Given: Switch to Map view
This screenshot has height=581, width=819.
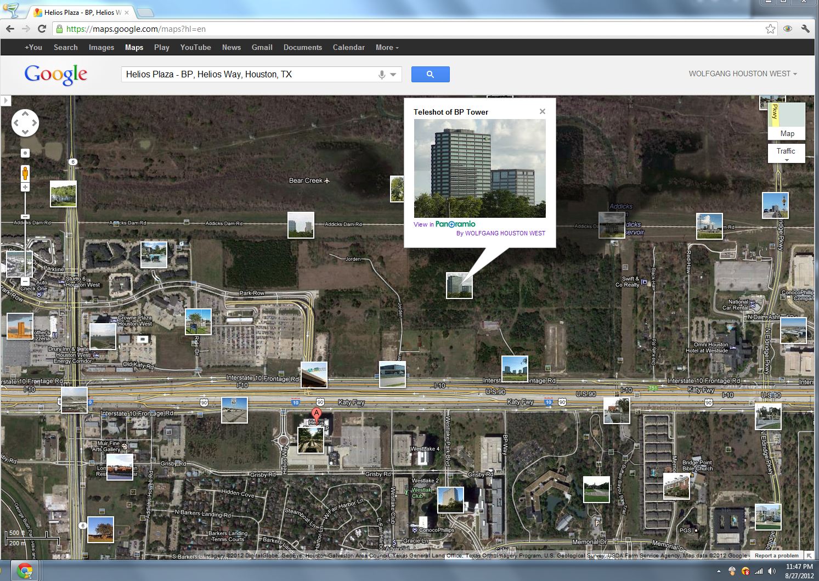Looking at the screenshot, I should coord(787,133).
